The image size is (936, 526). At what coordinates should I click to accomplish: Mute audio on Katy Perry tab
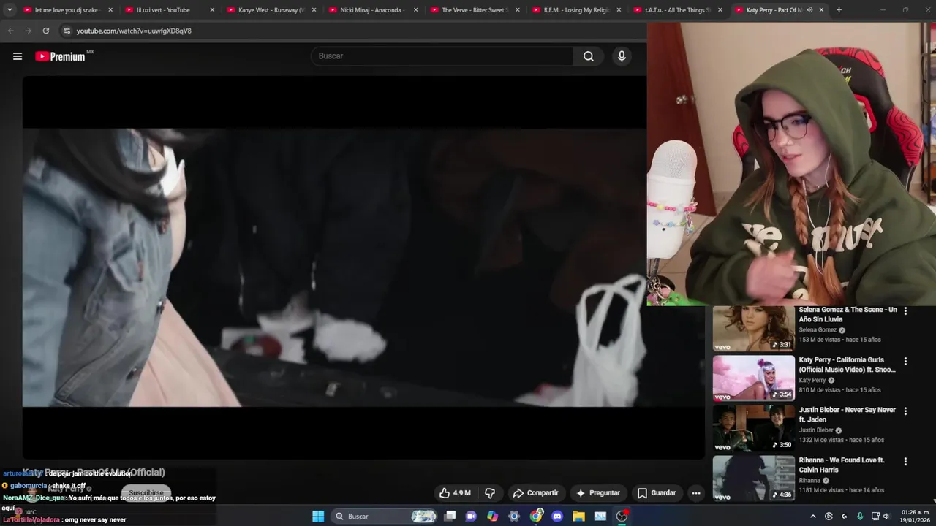[x=809, y=10]
